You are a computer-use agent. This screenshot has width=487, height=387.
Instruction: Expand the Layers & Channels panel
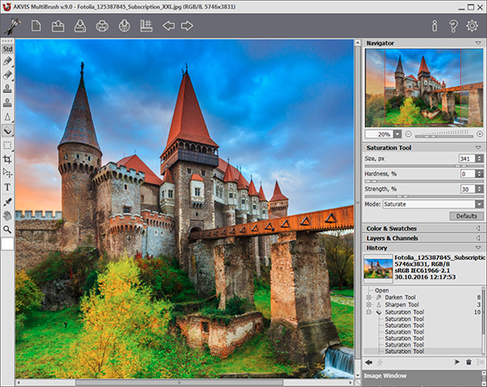point(423,238)
